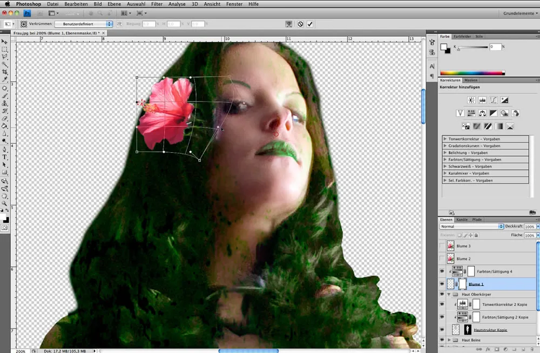The image size is (540, 353).
Task: Select the Blume 1 layer
Action: point(475,284)
